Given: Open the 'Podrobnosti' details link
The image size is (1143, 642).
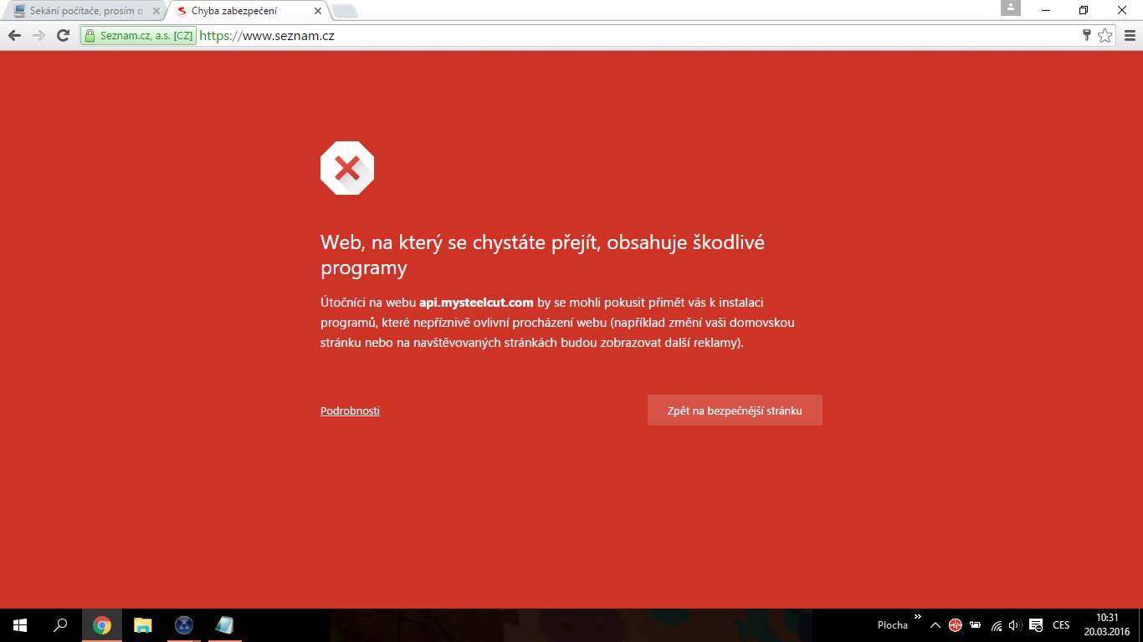Looking at the screenshot, I should coord(350,410).
